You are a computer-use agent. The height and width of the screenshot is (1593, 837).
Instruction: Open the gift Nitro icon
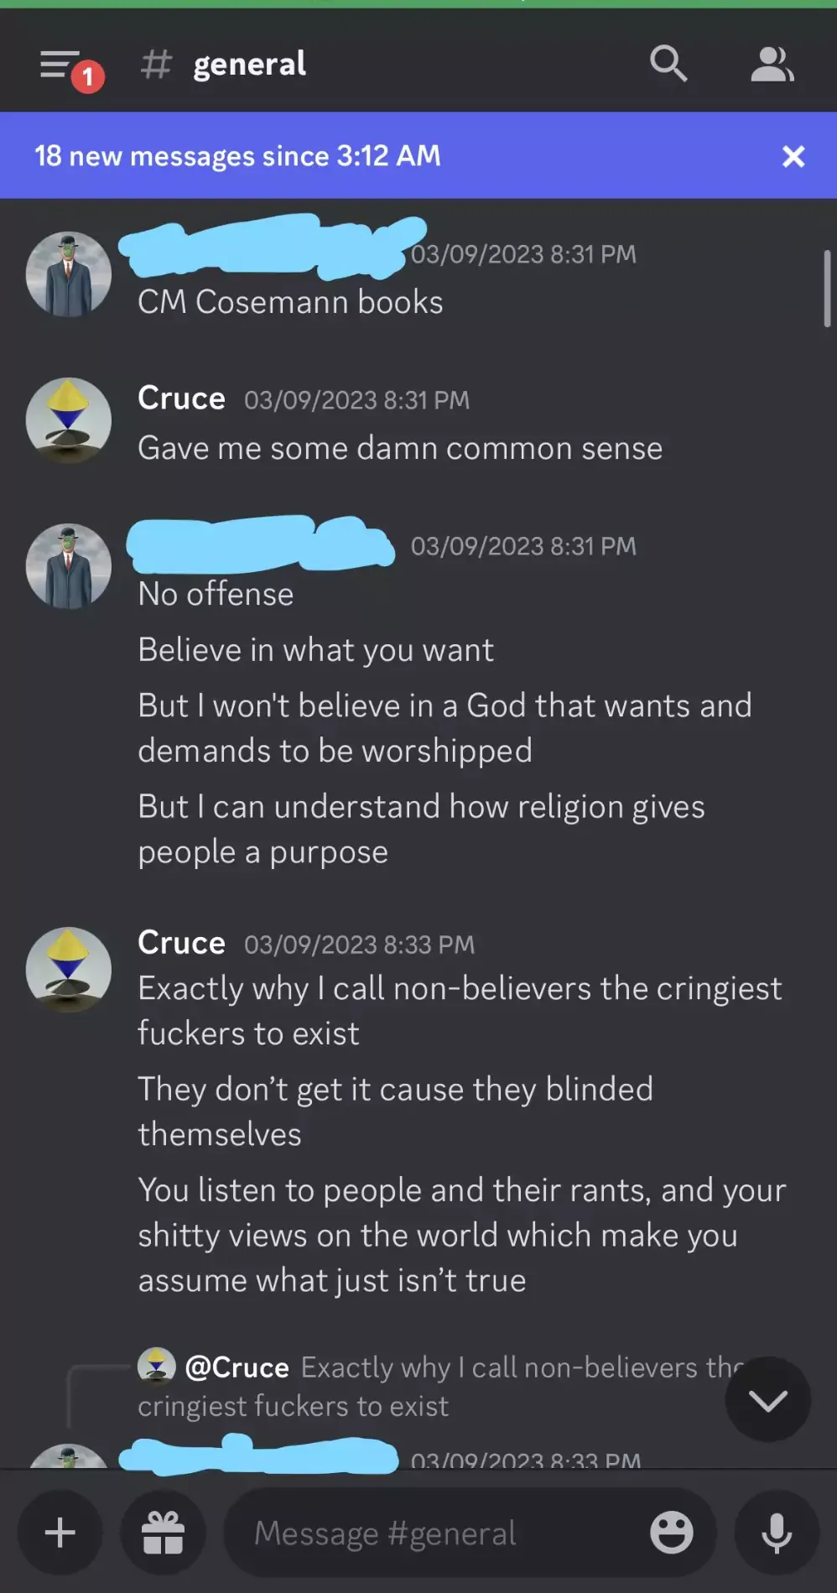click(163, 1533)
